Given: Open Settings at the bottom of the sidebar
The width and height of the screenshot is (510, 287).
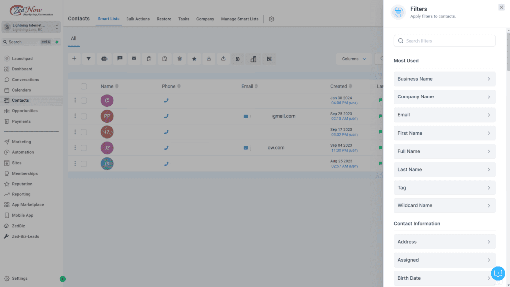Looking at the screenshot, I should click(19, 278).
